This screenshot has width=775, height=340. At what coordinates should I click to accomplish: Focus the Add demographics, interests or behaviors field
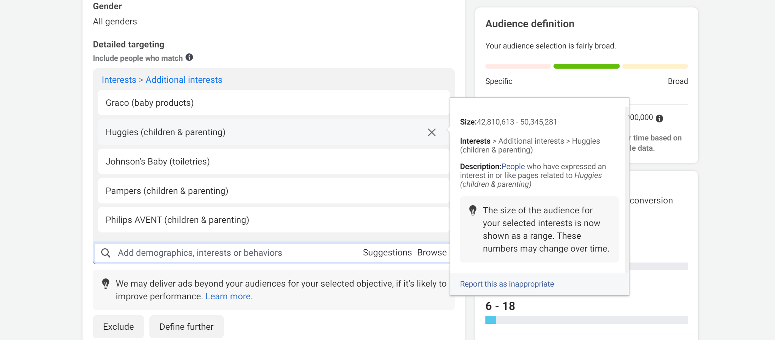(271, 253)
